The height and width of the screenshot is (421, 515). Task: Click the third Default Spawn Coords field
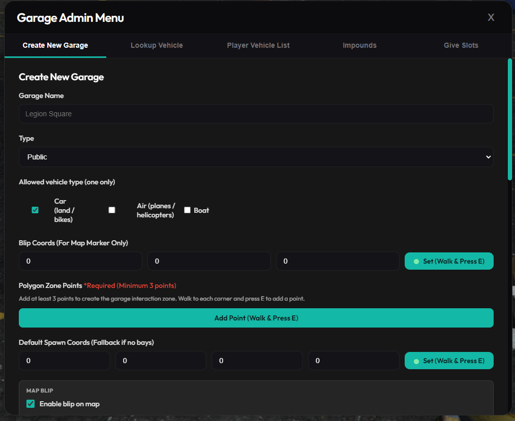point(257,361)
